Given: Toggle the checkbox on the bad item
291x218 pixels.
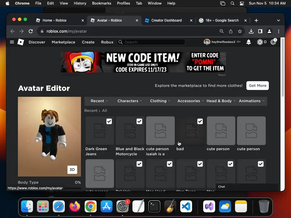Looking at the screenshot, I should pyautogui.click(x=200, y=121).
